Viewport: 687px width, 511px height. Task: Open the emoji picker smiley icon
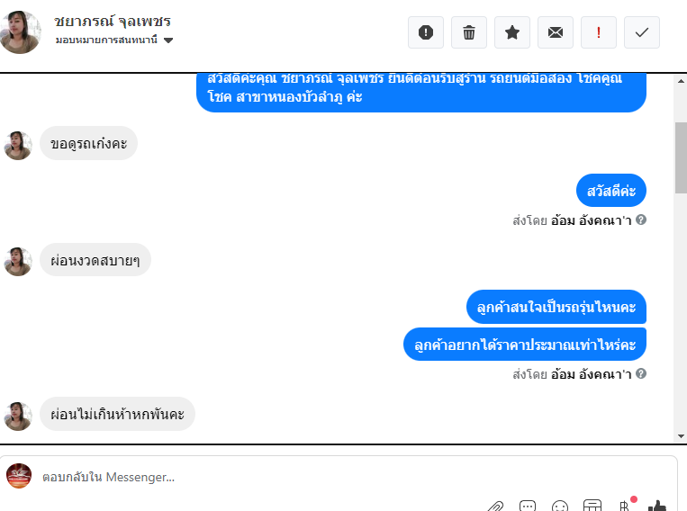[559, 507]
